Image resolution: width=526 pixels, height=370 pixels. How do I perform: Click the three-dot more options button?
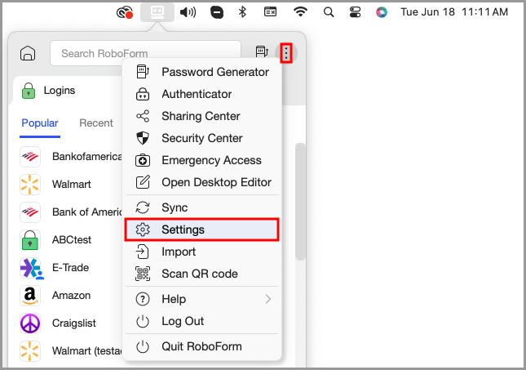point(286,53)
